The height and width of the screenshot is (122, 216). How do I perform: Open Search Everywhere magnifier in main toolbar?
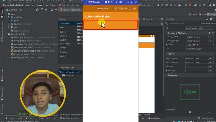(210, 5)
